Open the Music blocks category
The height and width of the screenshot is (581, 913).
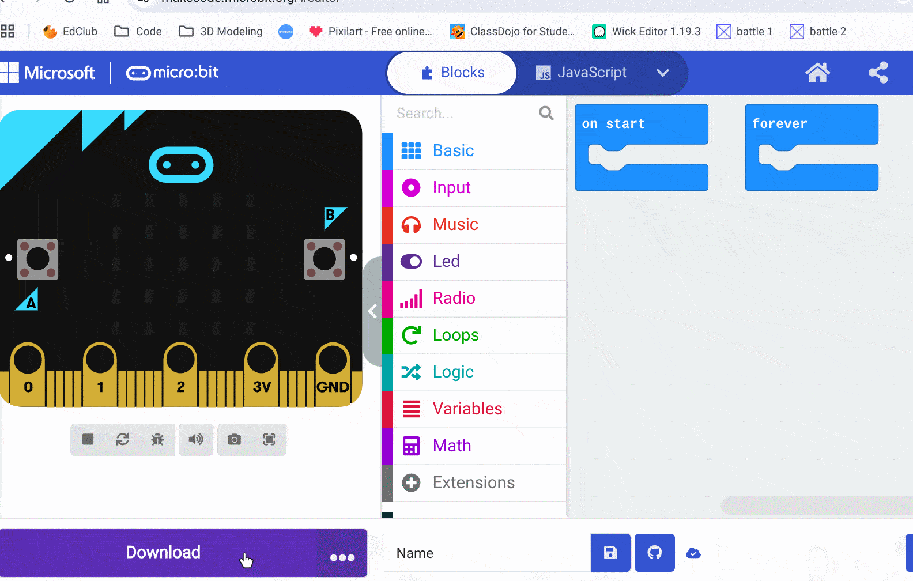click(x=474, y=225)
